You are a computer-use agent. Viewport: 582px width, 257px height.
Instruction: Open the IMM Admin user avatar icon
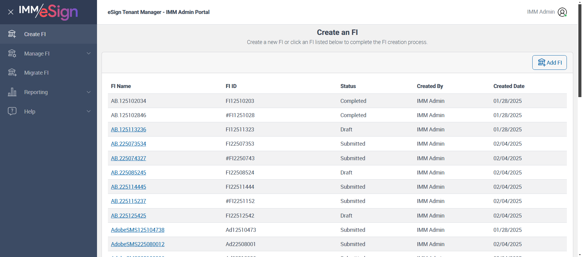pyautogui.click(x=562, y=12)
